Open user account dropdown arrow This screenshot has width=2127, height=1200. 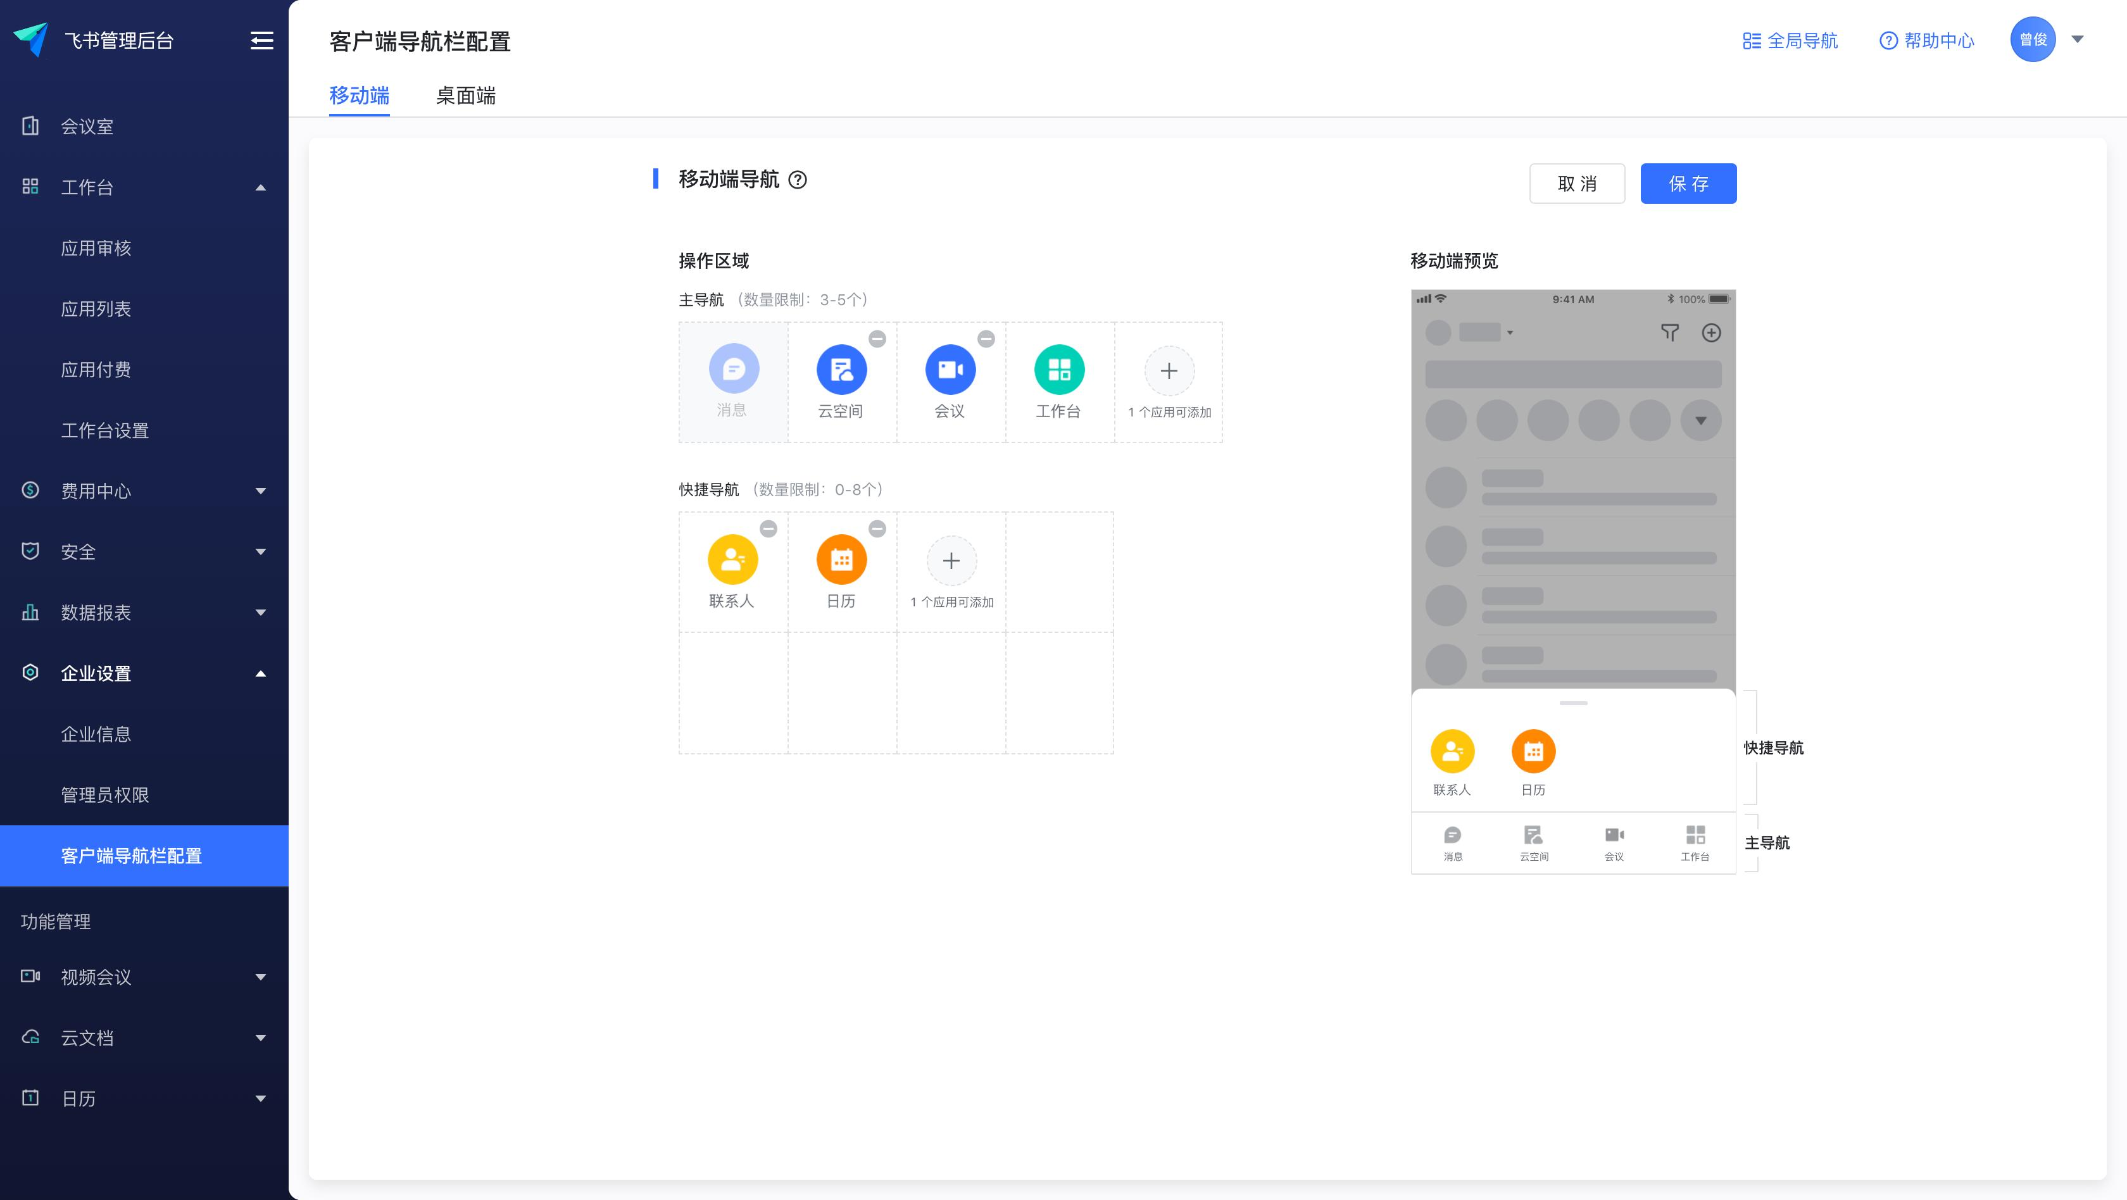click(x=2078, y=40)
